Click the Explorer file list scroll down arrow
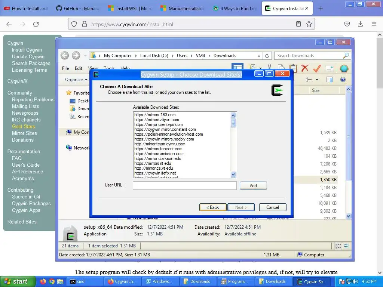Image resolution: width=383 pixels, height=287 pixels. (348, 216)
